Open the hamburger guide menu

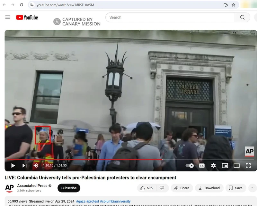[8, 17]
